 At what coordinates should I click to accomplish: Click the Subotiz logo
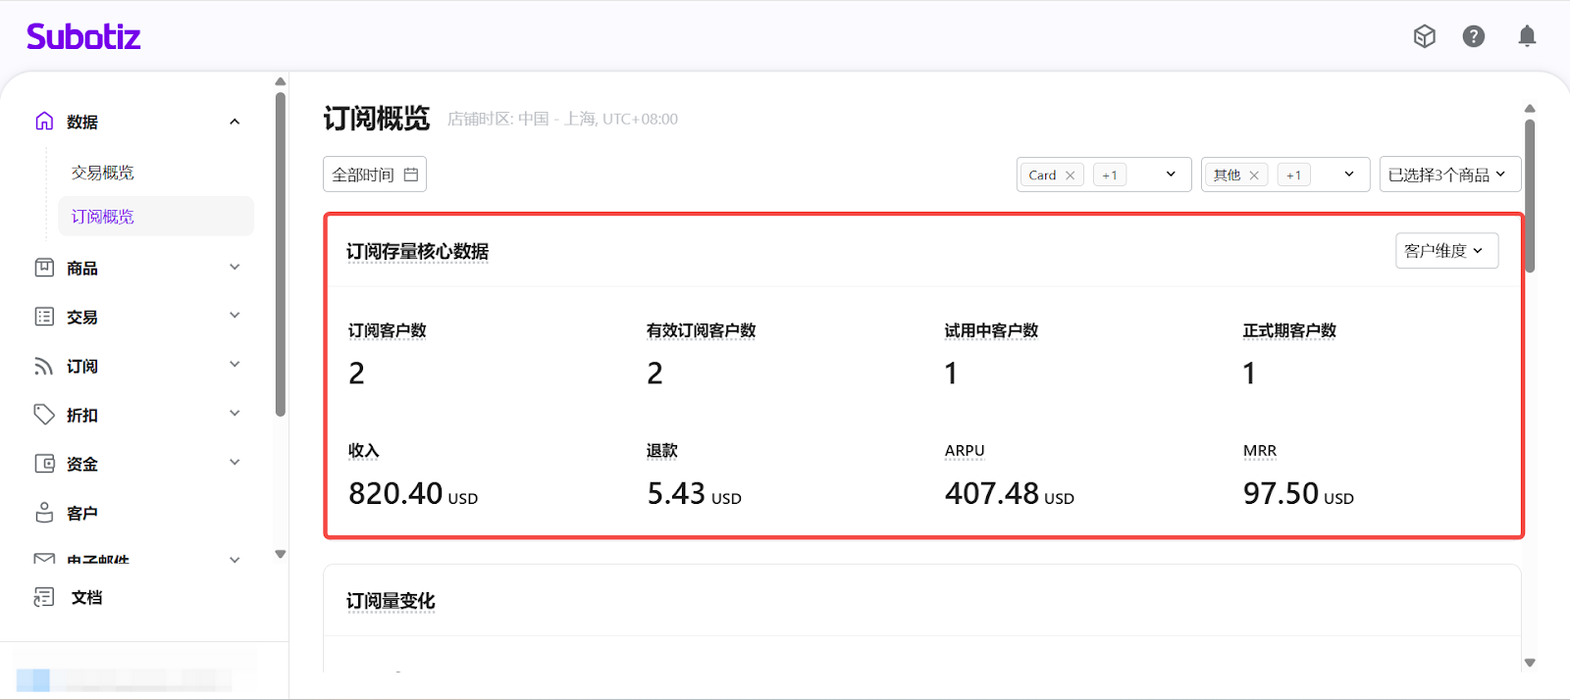[x=83, y=37]
